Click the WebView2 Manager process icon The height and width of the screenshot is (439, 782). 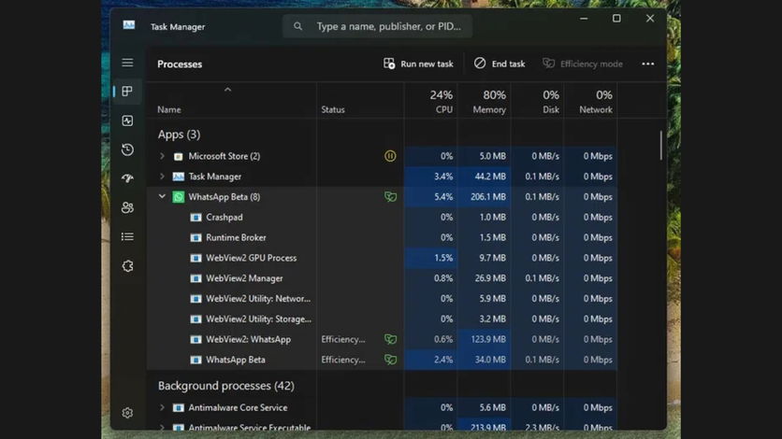pos(196,278)
